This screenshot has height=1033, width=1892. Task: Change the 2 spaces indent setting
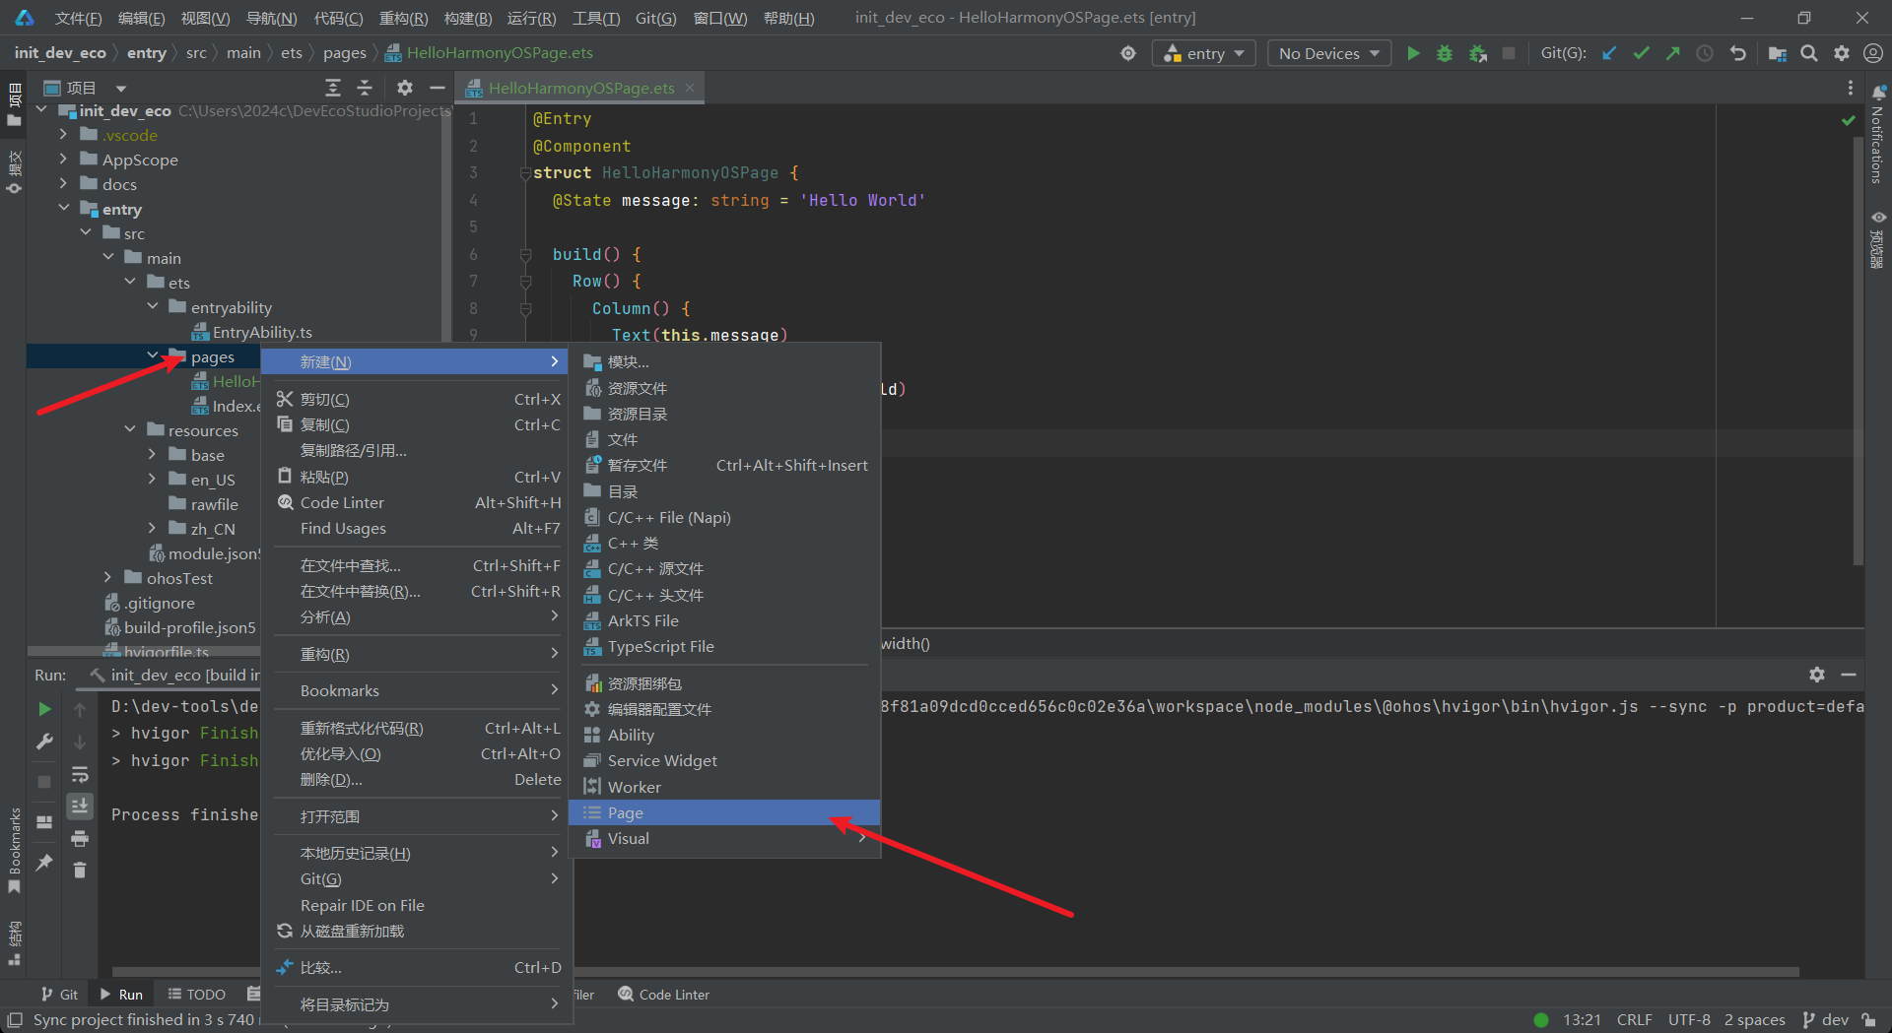coord(1754,1019)
